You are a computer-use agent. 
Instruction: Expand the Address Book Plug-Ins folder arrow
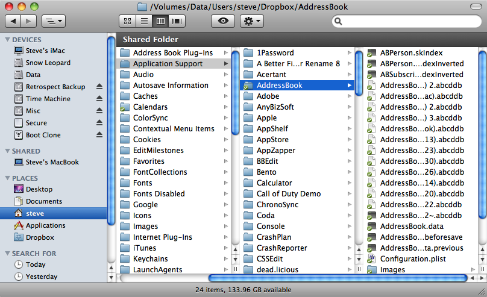226,53
